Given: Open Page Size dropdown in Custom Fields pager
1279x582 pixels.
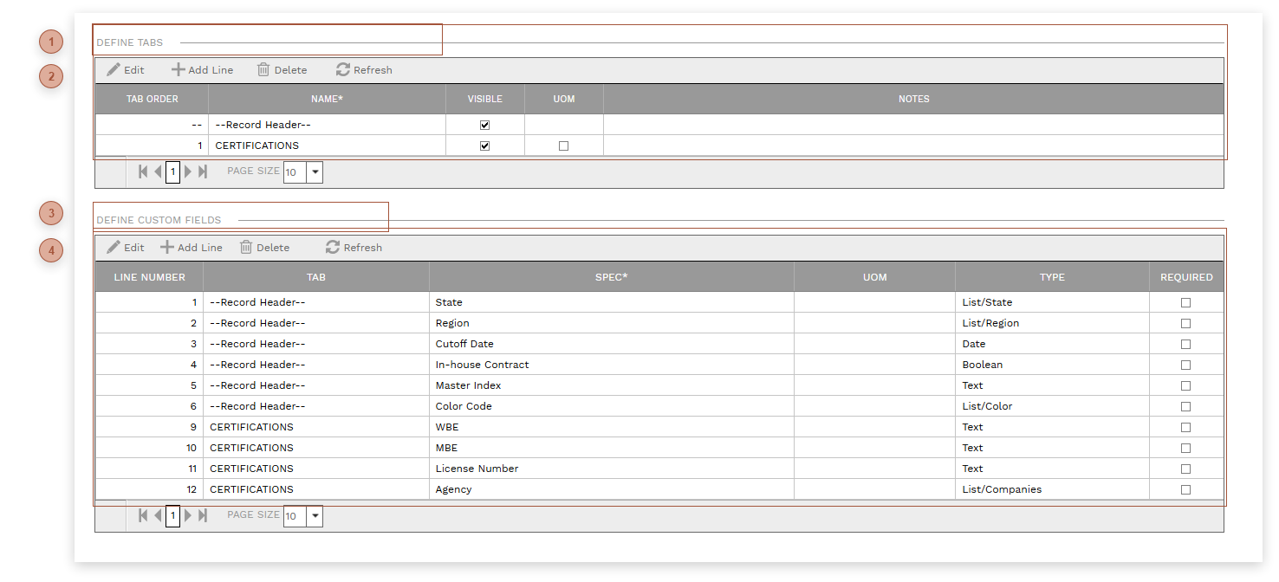Looking at the screenshot, I should tap(315, 516).
